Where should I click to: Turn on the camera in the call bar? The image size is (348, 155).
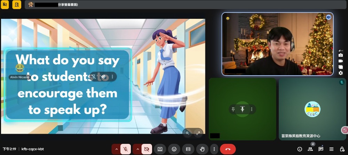coord(147,149)
